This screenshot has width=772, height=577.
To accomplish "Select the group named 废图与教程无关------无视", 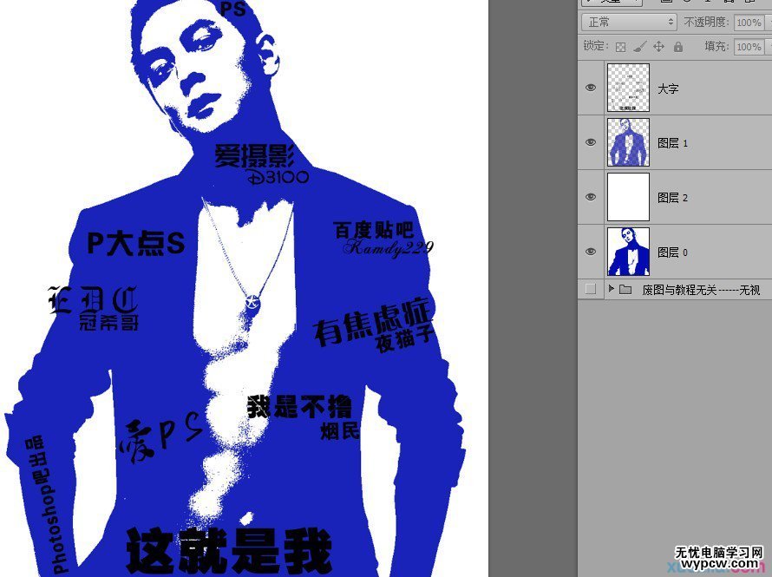I will click(701, 290).
